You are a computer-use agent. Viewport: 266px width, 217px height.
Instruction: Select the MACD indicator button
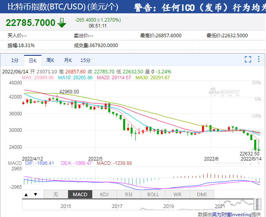(80, 194)
